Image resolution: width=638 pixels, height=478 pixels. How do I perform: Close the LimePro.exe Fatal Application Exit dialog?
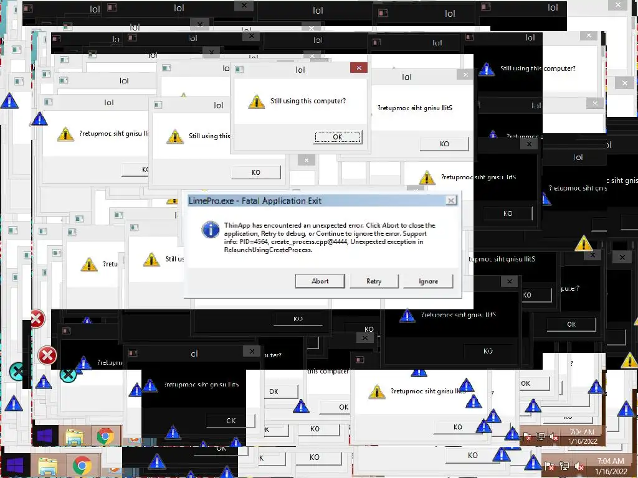click(x=451, y=200)
